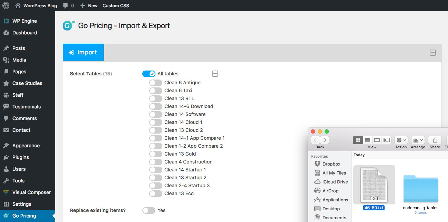
Task: Click the Comments bubble icon in sidebar
Action: [6, 118]
